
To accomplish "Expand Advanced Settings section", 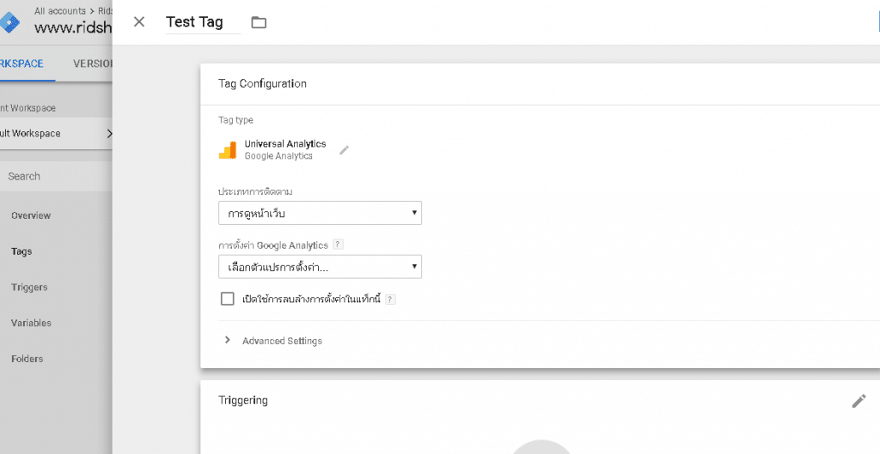I will click(272, 341).
